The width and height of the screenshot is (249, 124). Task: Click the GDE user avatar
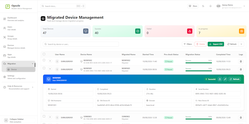coord(218,6)
